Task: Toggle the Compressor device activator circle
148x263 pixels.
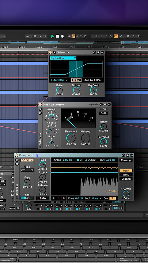Action: click(16, 155)
